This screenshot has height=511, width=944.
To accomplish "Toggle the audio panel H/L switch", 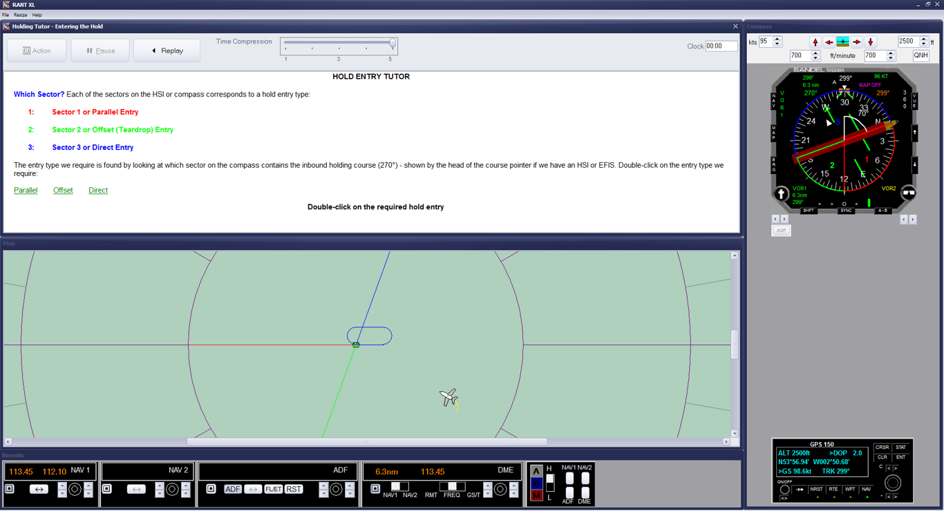I will pos(550,483).
